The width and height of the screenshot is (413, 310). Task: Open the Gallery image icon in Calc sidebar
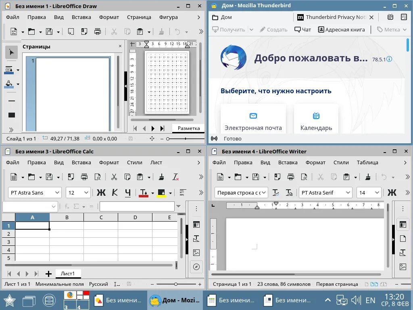[x=196, y=253]
